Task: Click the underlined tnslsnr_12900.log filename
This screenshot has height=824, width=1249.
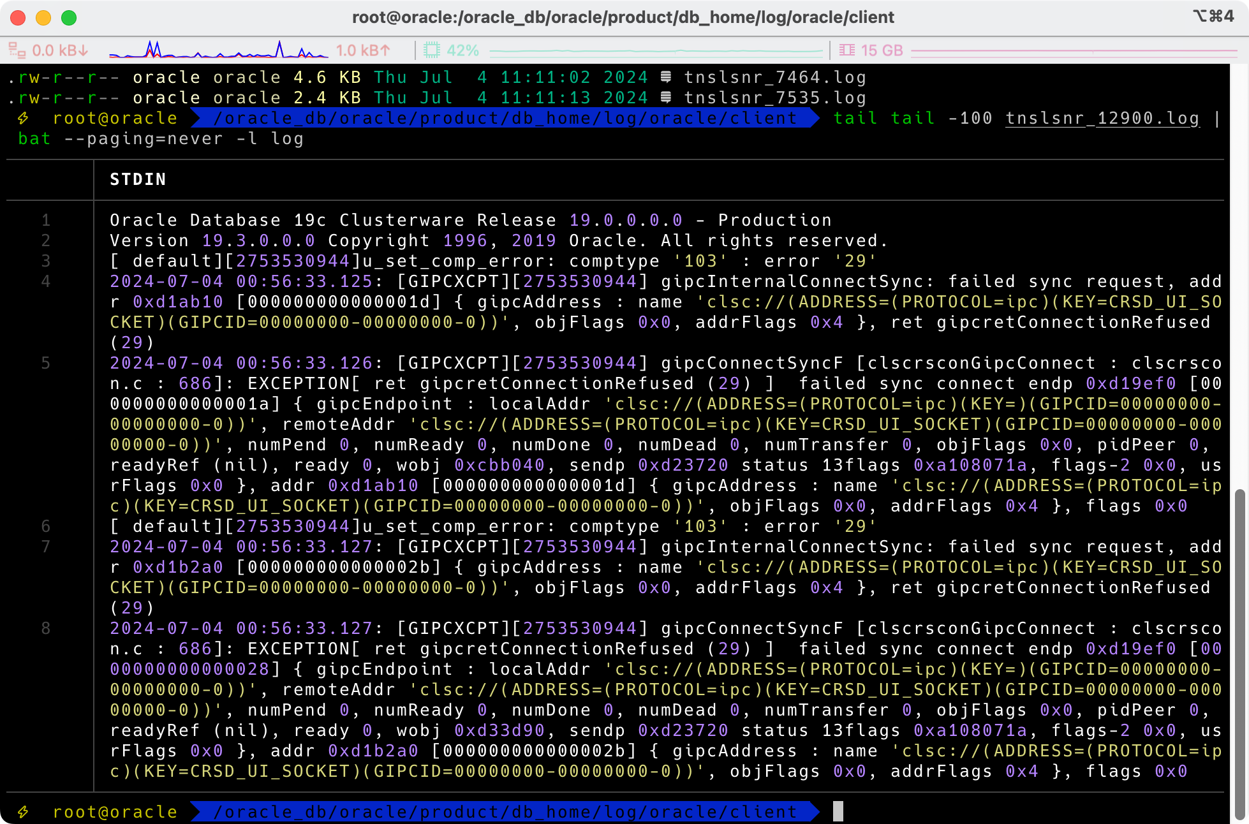Action: 1102,118
